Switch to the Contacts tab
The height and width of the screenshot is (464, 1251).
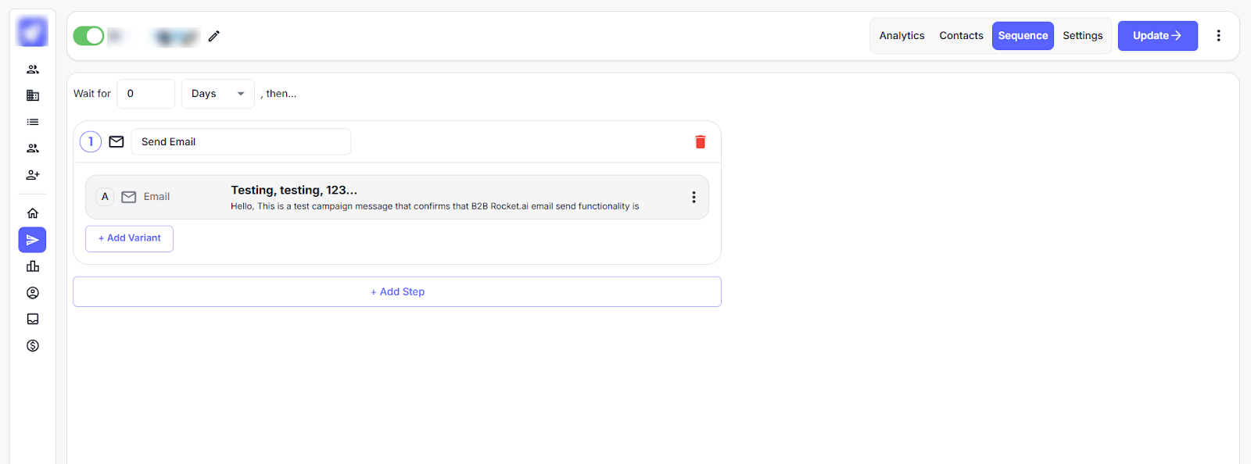pos(961,36)
